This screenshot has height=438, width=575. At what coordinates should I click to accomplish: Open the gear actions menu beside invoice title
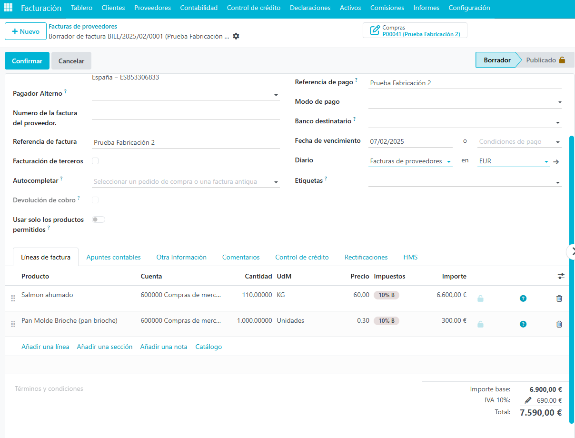tap(236, 36)
